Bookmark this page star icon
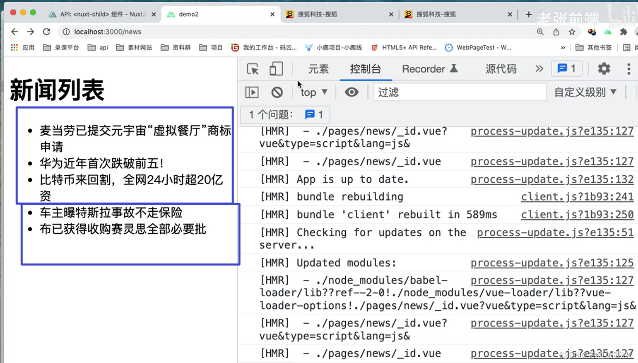Viewport: 638px width, 363px height. click(x=572, y=32)
